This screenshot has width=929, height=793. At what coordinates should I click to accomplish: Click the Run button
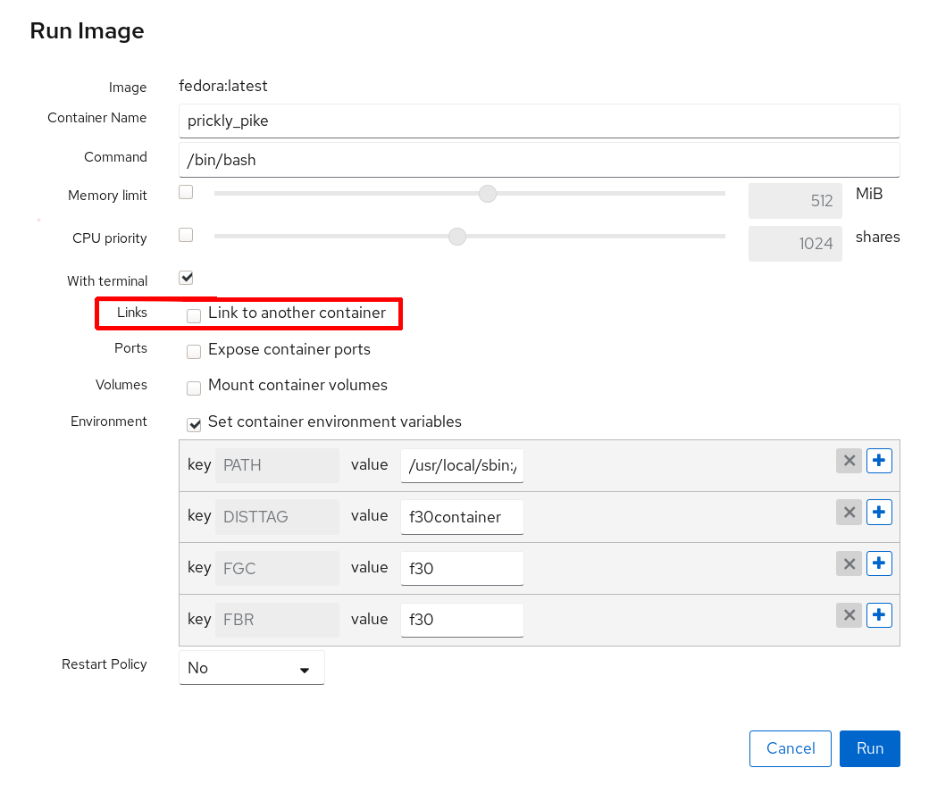click(x=869, y=748)
